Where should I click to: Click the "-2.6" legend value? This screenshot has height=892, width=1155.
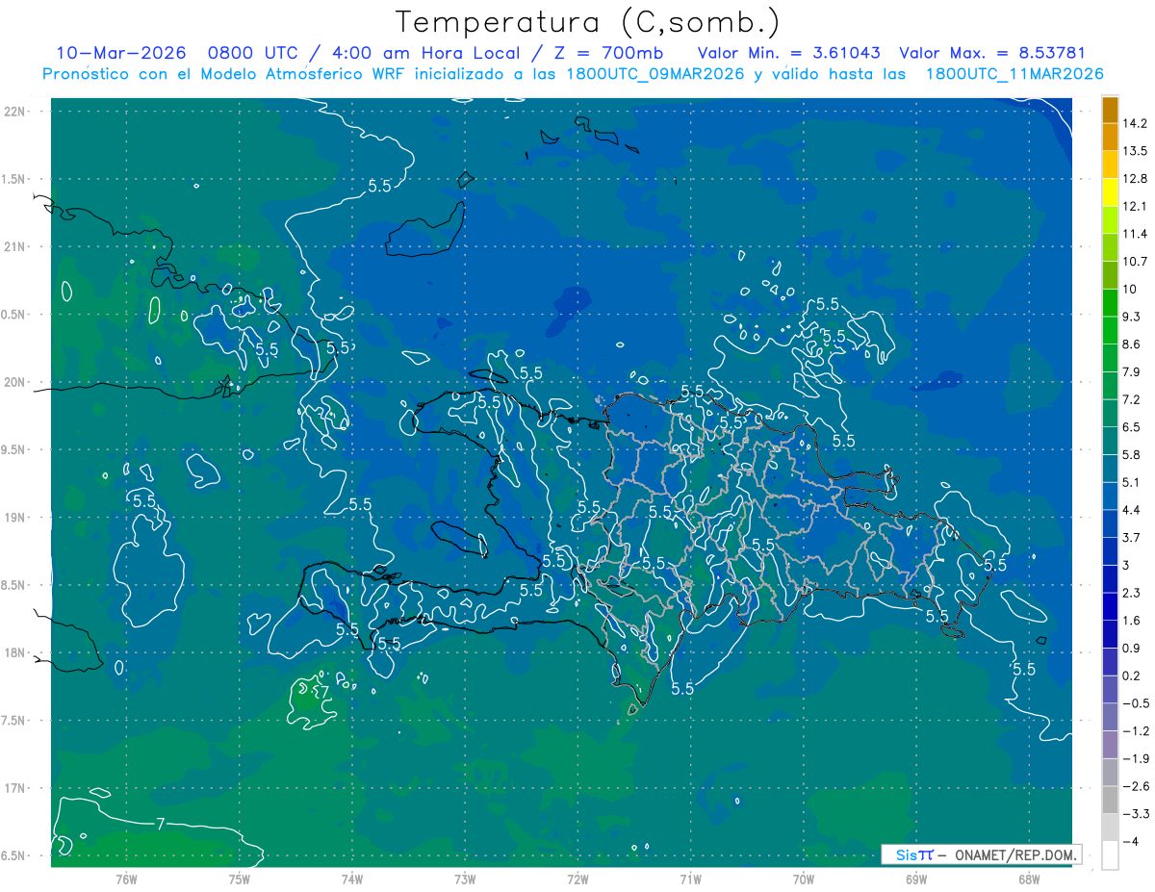pyautogui.click(x=1136, y=786)
